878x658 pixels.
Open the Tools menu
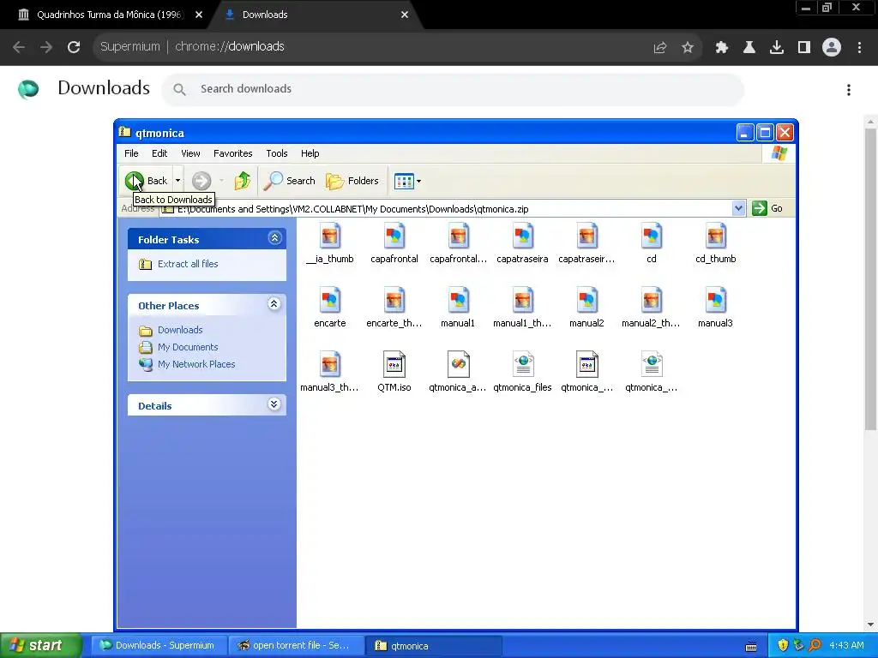(277, 153)
